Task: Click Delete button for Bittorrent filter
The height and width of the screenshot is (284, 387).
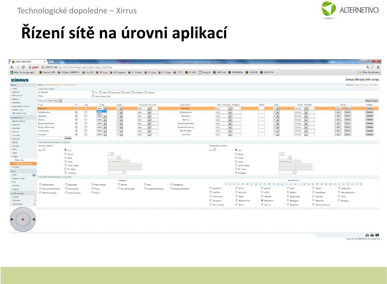Action: pyautogui.click(x=370, y=108)
